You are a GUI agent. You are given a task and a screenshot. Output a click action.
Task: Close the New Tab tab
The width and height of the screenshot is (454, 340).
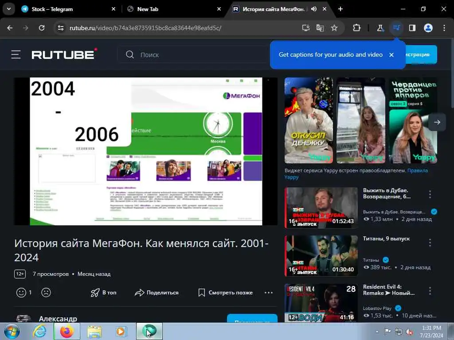219,9
